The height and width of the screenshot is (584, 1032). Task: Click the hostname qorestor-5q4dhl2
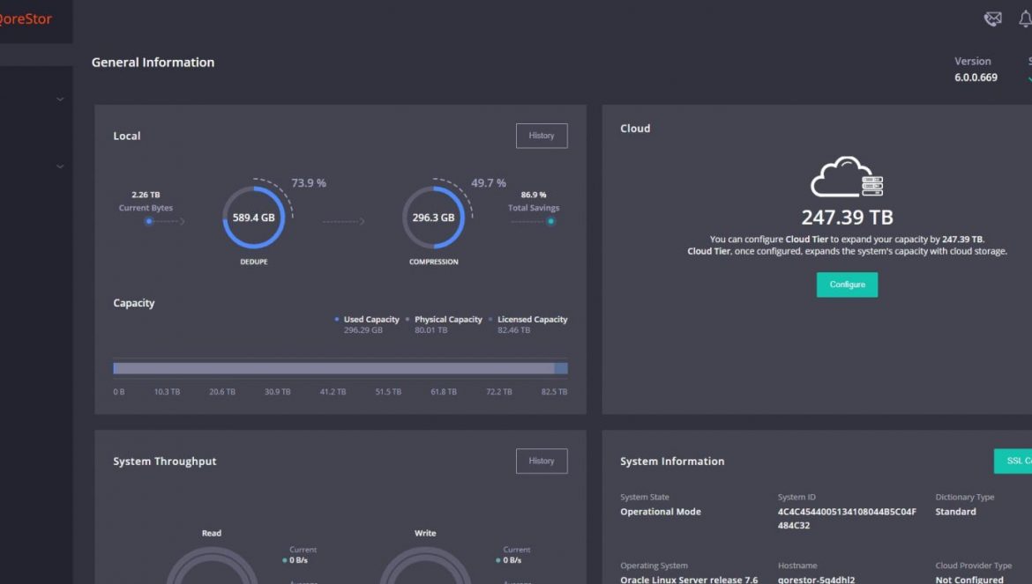(816, 580)
